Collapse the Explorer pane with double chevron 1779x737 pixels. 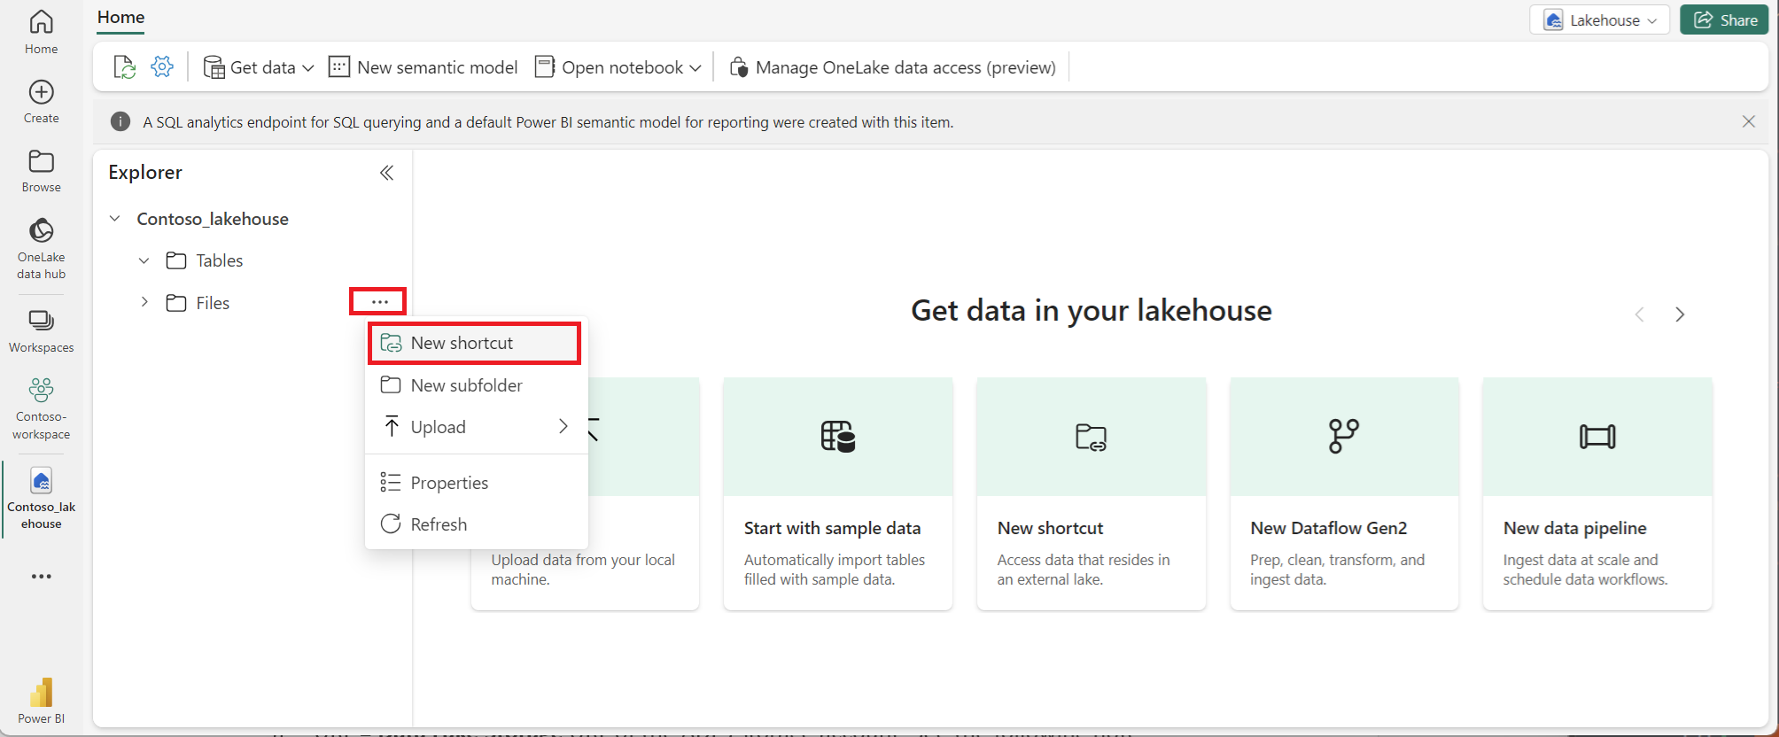(x=386, y=173)
